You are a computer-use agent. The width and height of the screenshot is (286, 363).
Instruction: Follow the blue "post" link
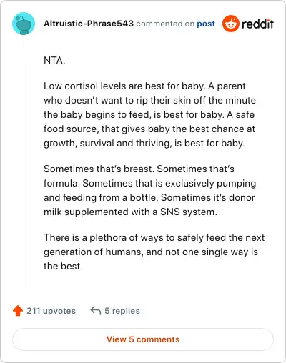(206, 24)
